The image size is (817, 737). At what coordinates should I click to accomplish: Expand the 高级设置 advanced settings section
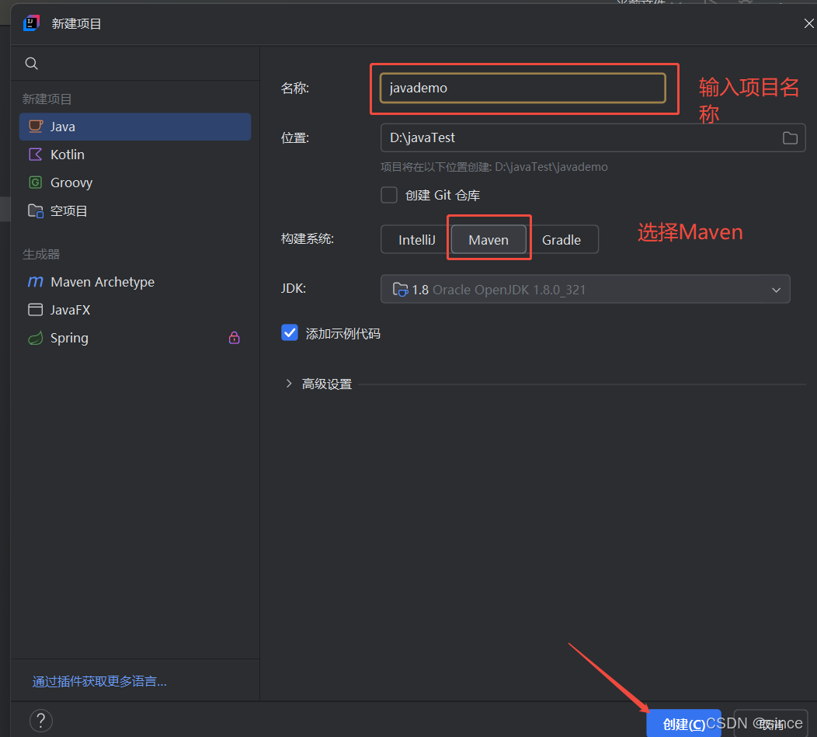(x=289, y=384)
